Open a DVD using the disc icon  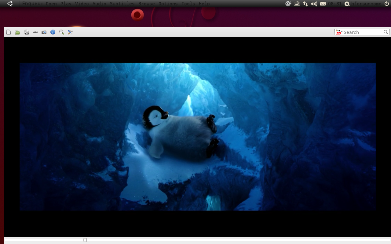[x=26, y=32]
